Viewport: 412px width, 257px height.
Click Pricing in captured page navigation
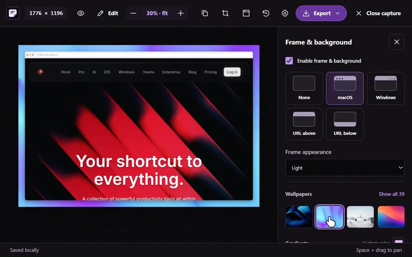point(211,72)
